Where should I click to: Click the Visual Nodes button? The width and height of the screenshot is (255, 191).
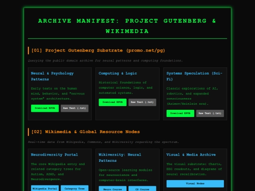point(195,183)
